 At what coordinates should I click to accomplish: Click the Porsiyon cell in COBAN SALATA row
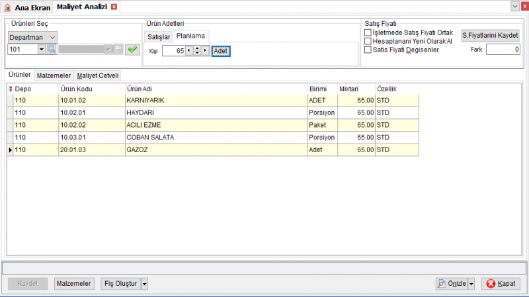(323, 138)
